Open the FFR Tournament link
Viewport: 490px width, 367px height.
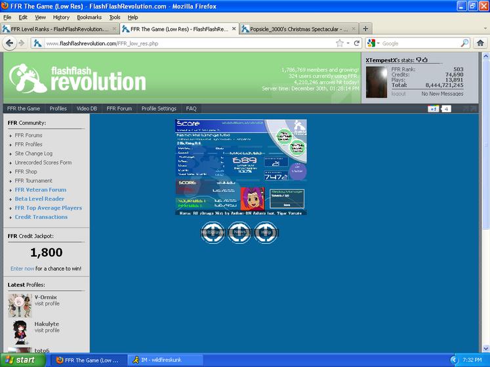pos(33,180)
